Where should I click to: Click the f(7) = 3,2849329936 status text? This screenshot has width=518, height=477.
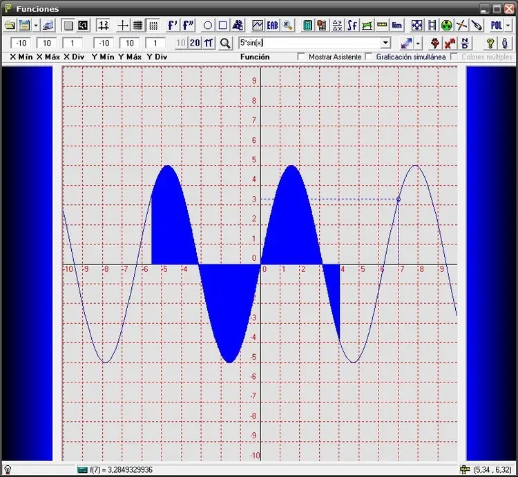click(121, 469)
